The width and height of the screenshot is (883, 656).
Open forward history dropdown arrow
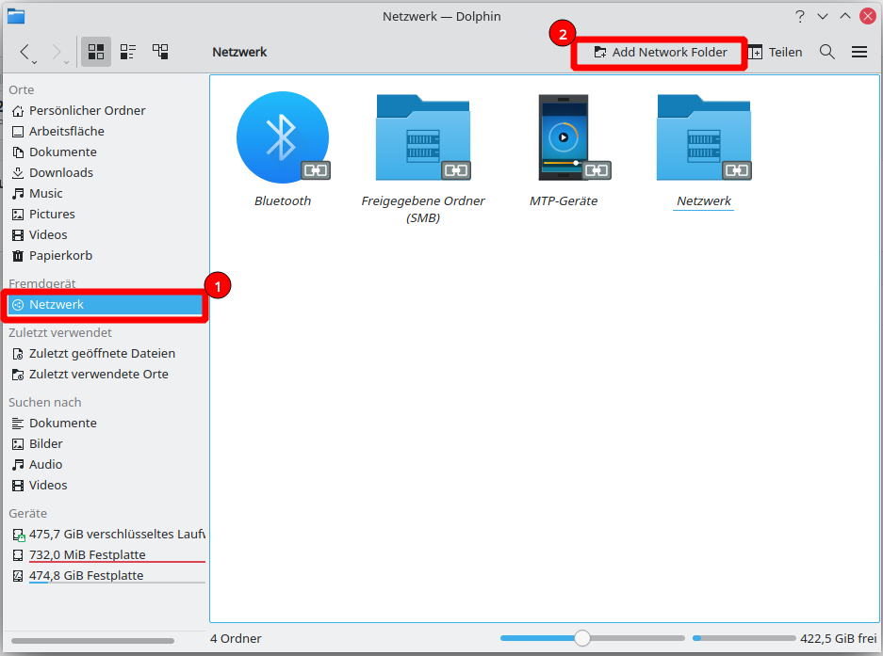tap(67, 62)
